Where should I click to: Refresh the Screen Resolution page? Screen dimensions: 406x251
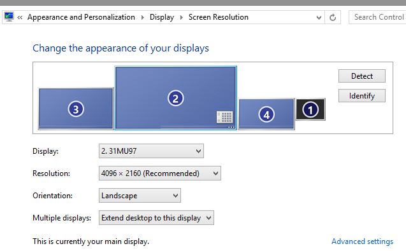(x=333, y=17)
